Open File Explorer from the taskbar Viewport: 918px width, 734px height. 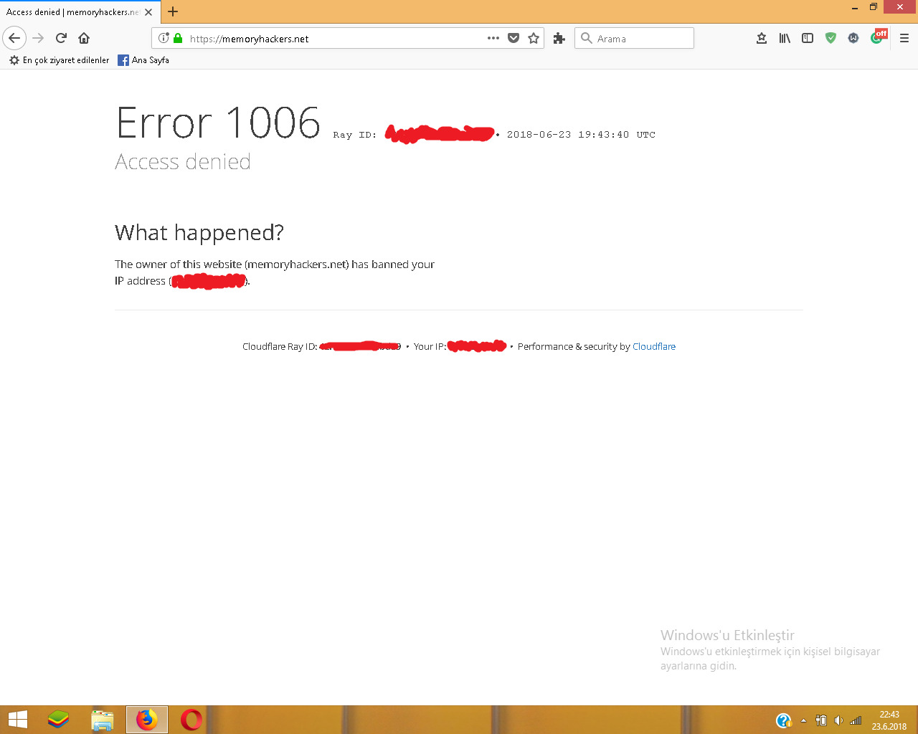pyautogui.click(x=103, y=720)
